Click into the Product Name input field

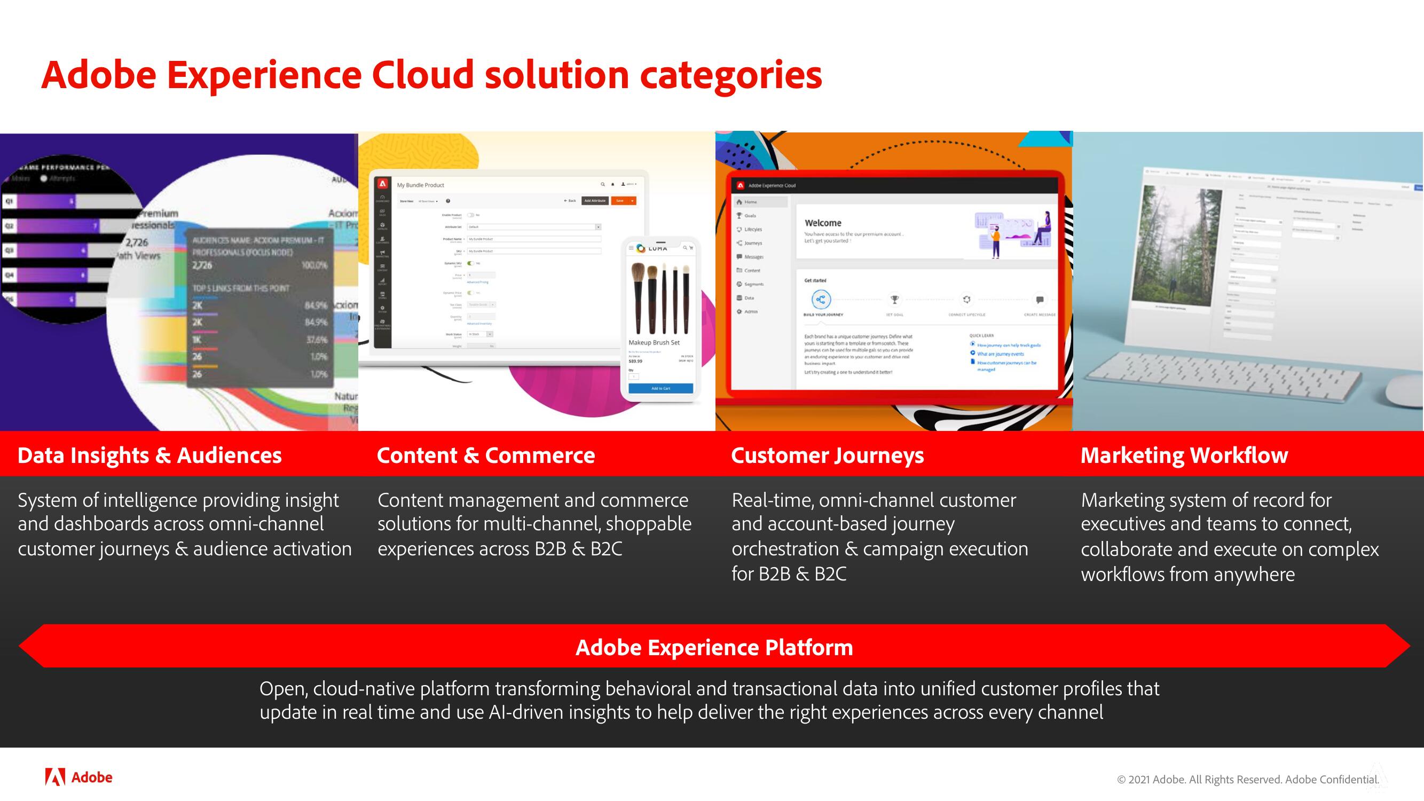click(x=534, y=239)
